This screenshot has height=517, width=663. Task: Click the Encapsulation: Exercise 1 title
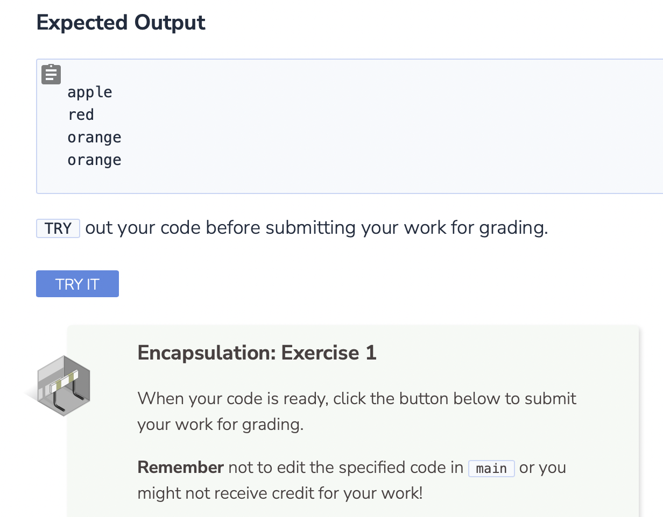coord(257,353)
